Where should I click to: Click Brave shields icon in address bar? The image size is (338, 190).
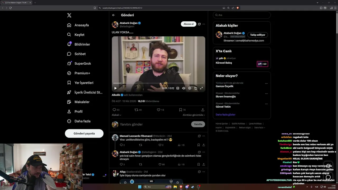[238, 8]
